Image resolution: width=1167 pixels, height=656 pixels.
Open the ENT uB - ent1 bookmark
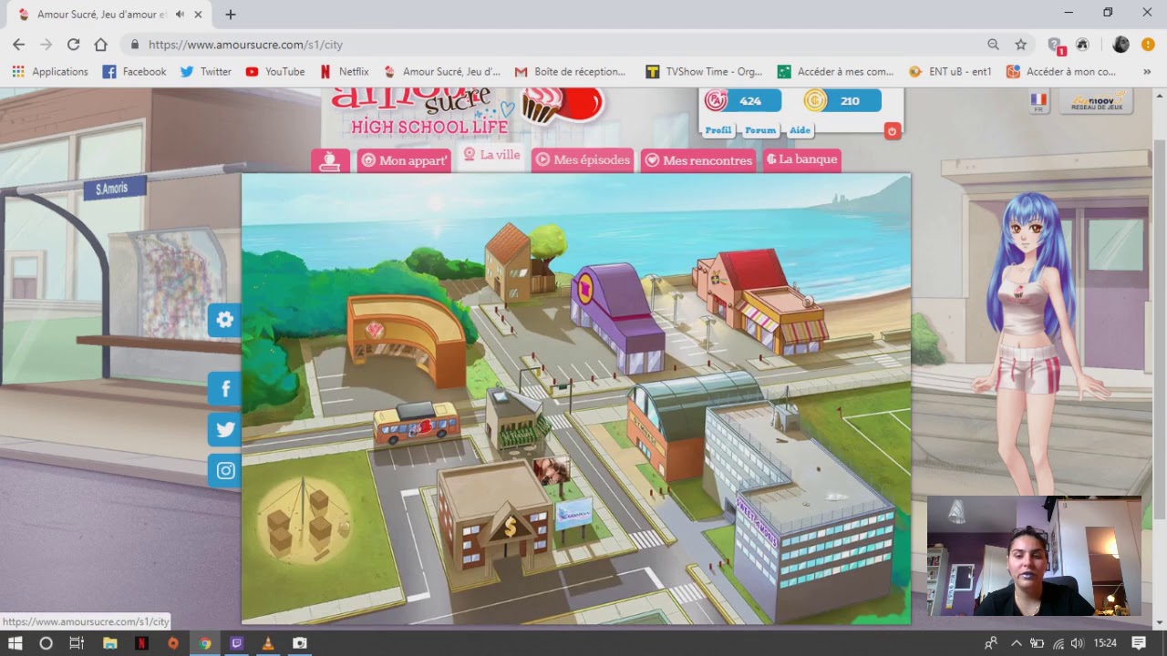(x=950, y=71)
